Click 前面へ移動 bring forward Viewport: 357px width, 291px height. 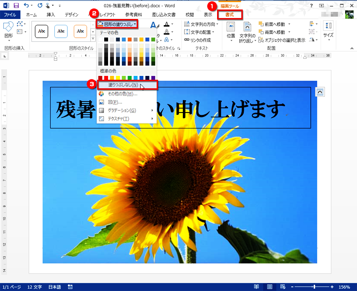pos(272,24)
